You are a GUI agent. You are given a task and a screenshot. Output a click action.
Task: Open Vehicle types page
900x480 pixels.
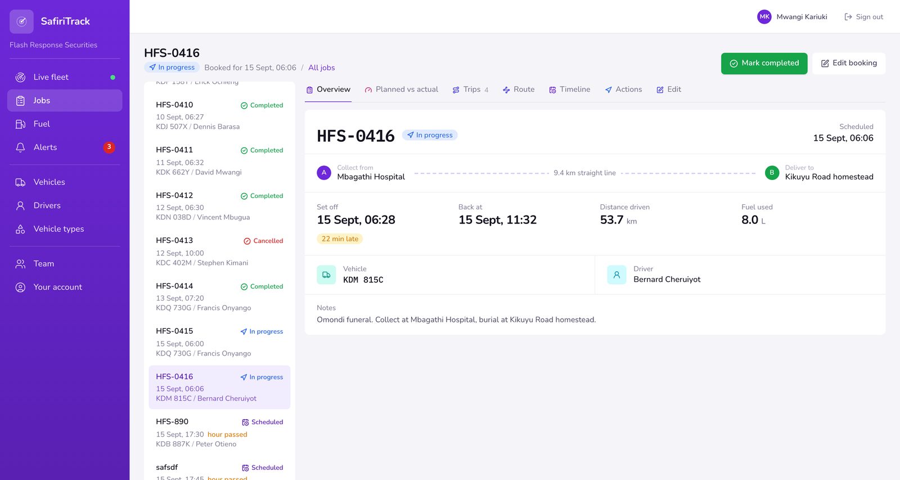pyautogui.click(x=65, y=229)
